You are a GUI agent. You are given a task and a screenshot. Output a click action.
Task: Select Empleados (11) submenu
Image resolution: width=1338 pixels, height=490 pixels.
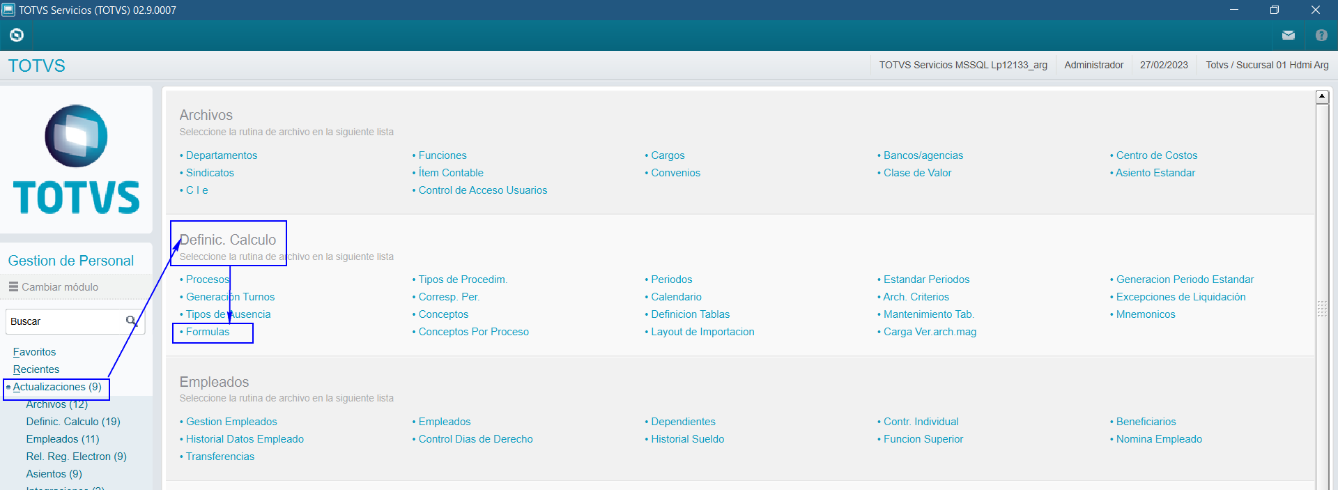[63, 439]
